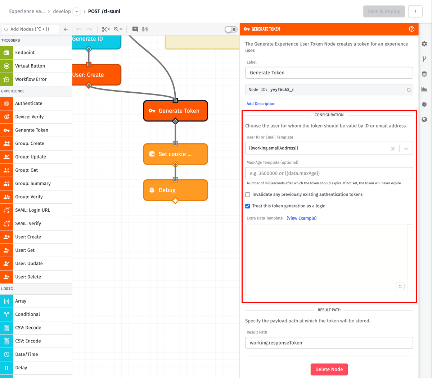Click the template braces icon in toolbar

coord(145,29)
